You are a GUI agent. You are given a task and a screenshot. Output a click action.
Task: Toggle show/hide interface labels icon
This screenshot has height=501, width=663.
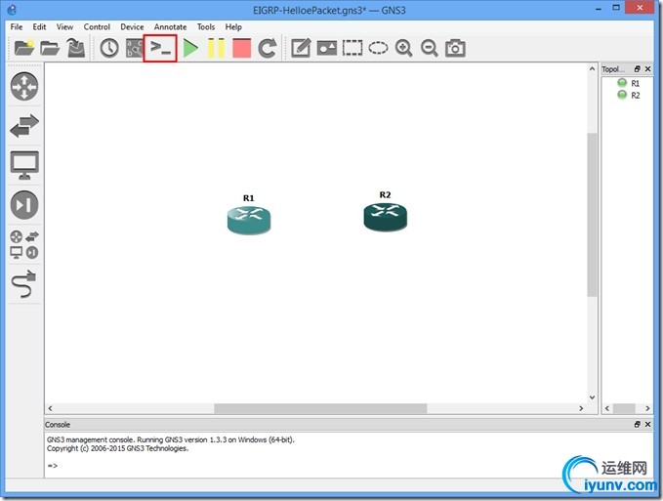(135, 48)
